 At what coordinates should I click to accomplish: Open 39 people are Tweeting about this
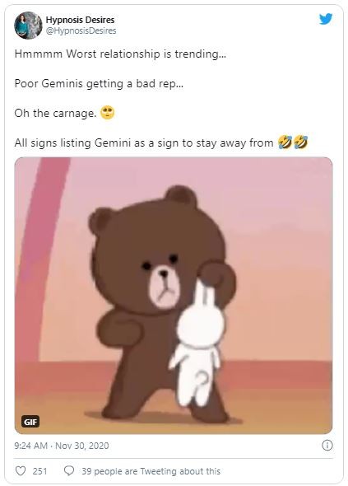click(151, 471)
